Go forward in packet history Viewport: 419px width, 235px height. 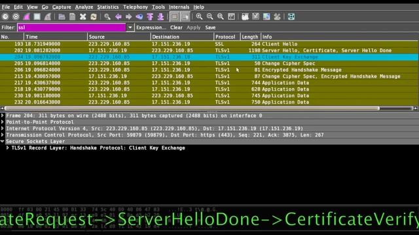point(128,17)
